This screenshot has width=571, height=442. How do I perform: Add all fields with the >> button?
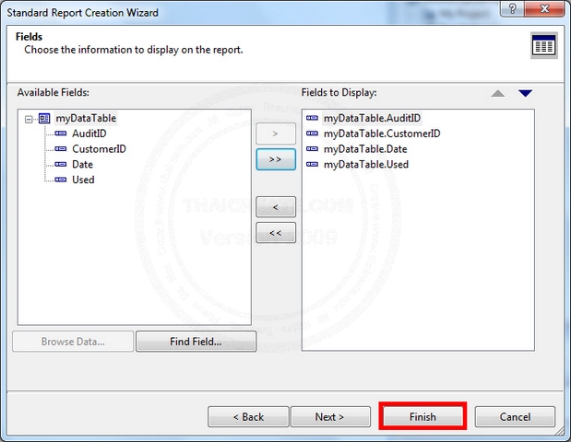(x=276, y=159)
